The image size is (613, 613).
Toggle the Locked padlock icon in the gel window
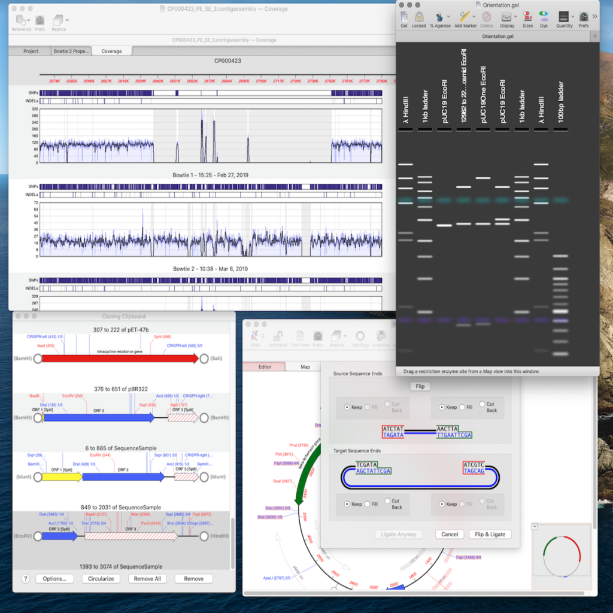[418, 17]
